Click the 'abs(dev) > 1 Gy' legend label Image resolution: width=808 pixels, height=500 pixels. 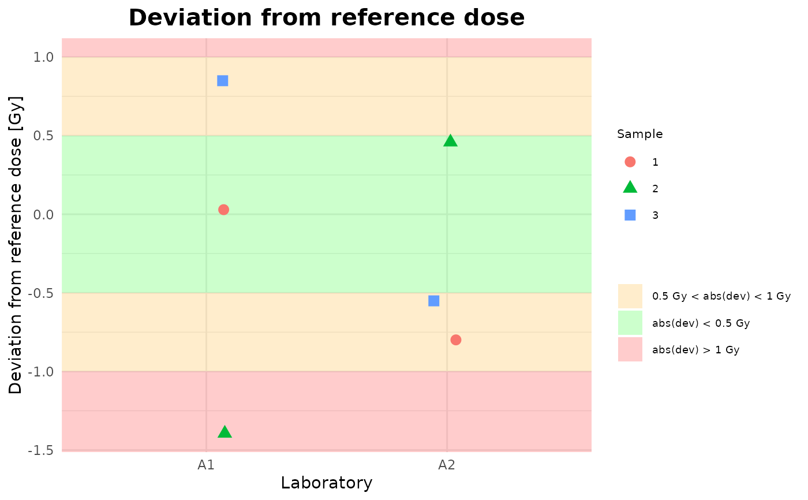pos(695,350)
